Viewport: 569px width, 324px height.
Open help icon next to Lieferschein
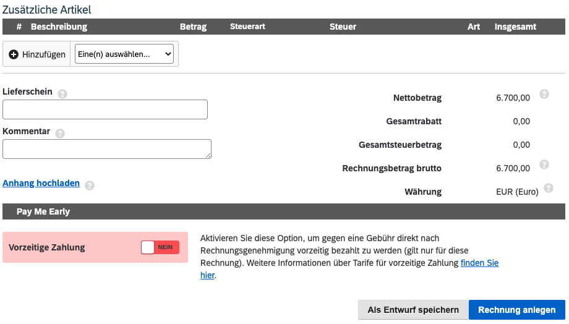coord(62,94)
